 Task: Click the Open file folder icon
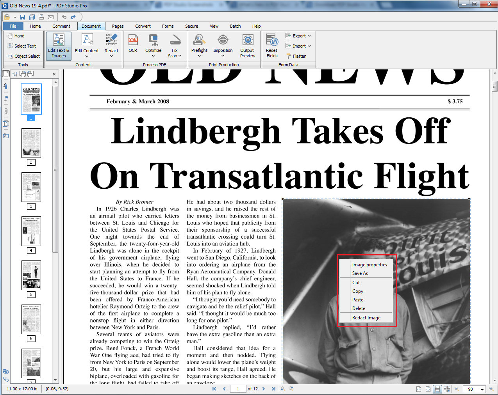[x=7, y=17]
